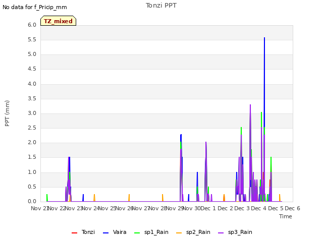Click the 1.5 y-axis tick label
The image size is (323, 242).
coord(32,157)
